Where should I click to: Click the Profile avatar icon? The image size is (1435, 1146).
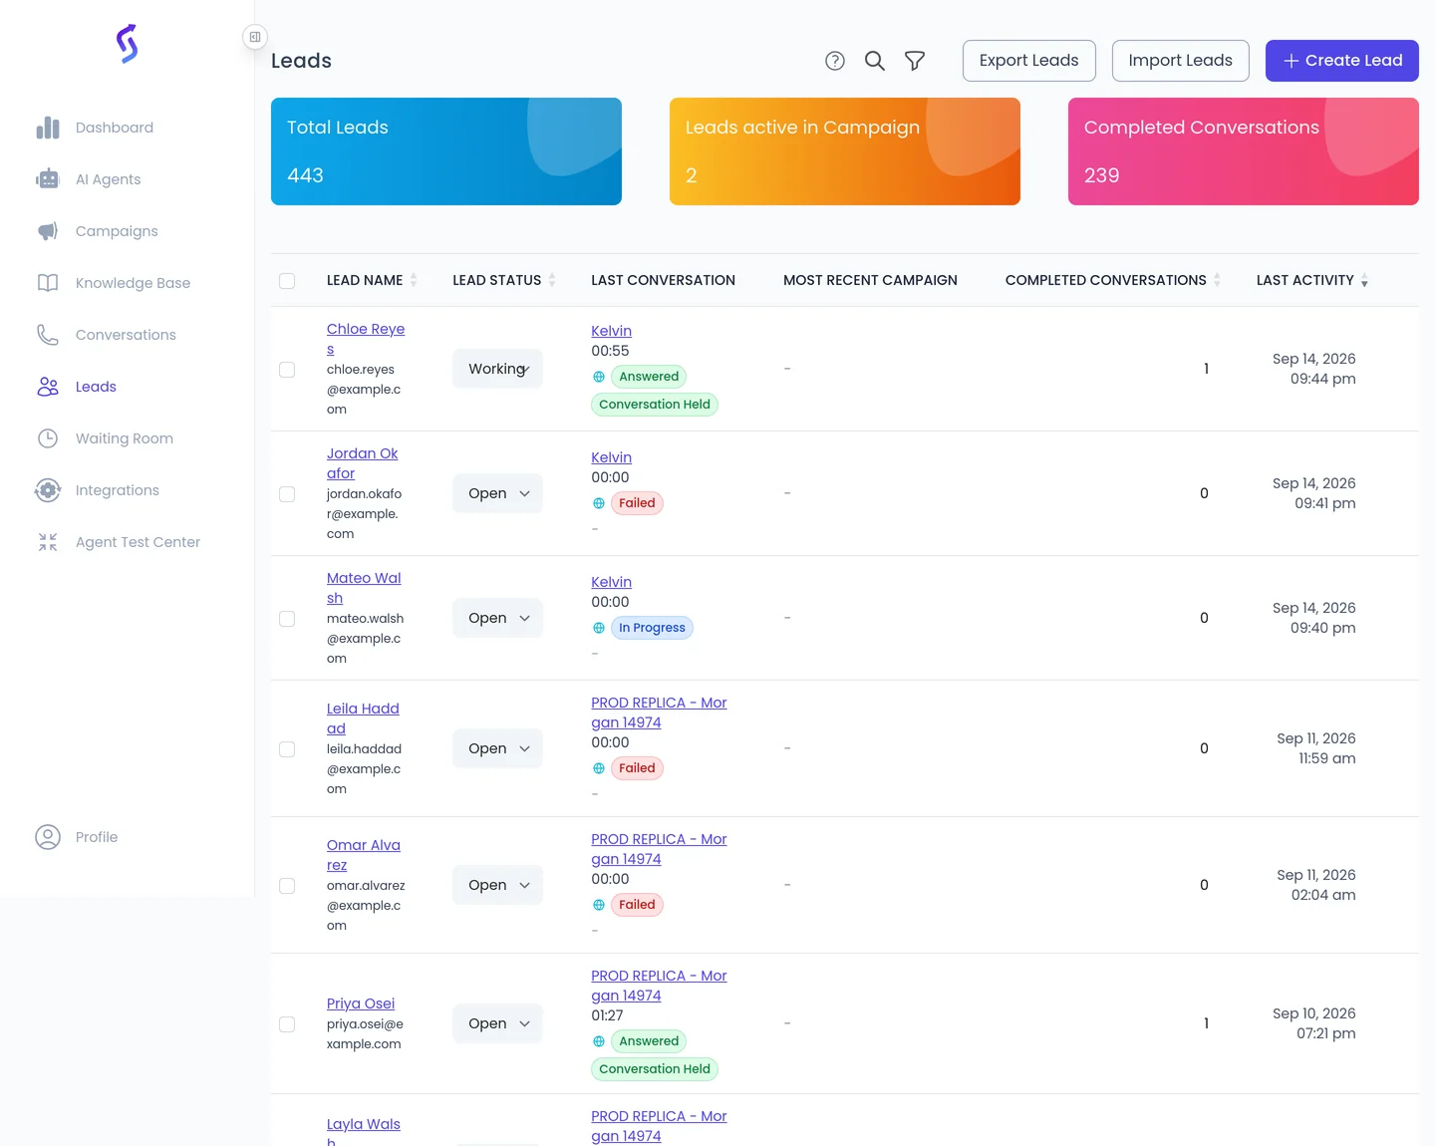[48, 837]
